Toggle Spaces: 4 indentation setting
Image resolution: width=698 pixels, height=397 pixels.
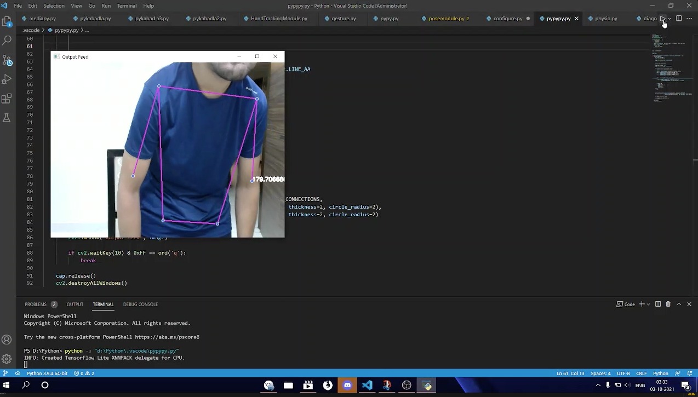pyautogui.click(x=600, y=373)
